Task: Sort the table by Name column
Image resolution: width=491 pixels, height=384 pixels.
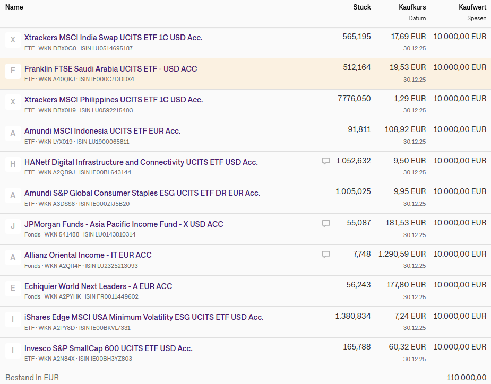Action: 14,7
